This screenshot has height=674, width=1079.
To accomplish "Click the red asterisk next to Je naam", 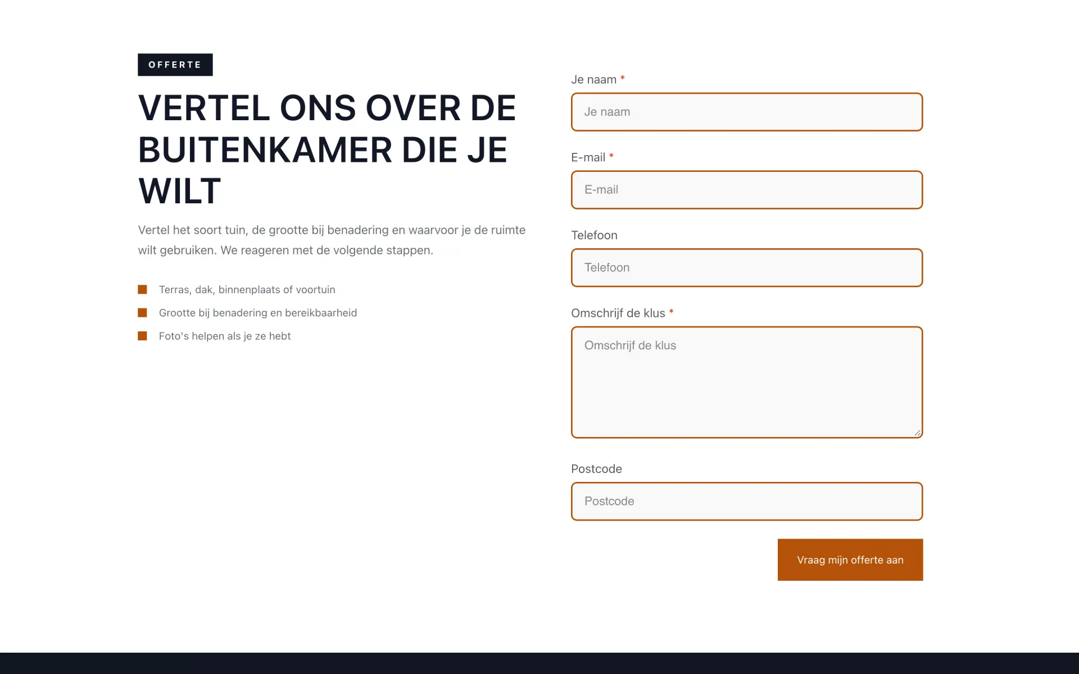I will tap(623, 79).
